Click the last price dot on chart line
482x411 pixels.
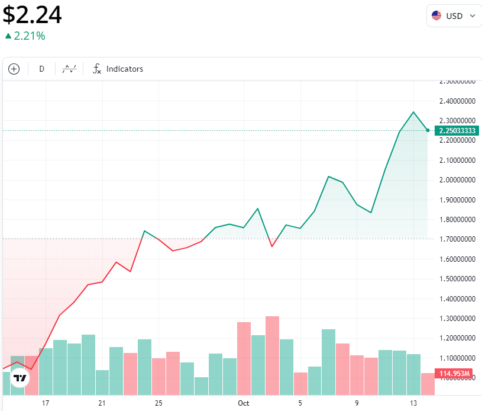pos(428,130)
